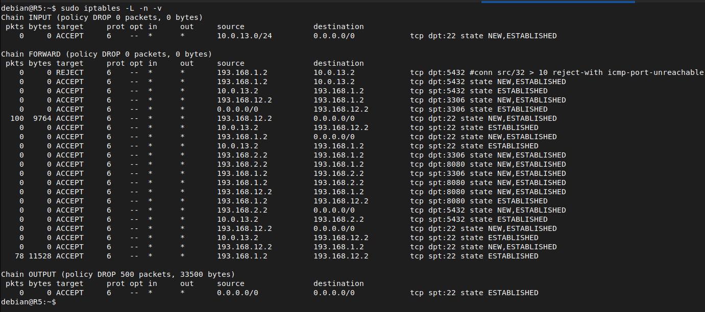The width and height of the screenshot is (705, 312).
Task: Click 'tcp spt:22 state ESTABLISHED' in the OUTPUT chain
Action: click(x=474, y=293)
